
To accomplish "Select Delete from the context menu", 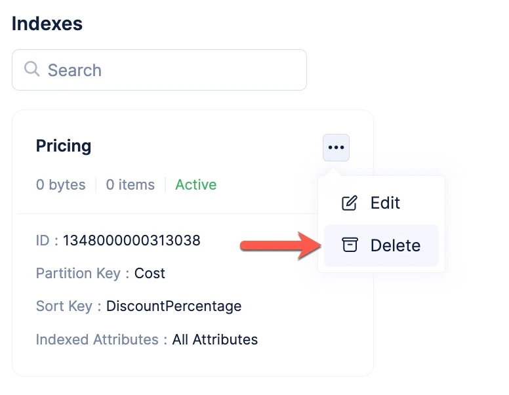I will tap(381, 245).
